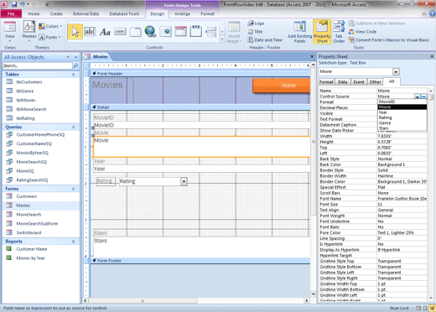The height and width of the screenshot is (312, 436).
Task: Select Property Sheet Data tab
Action: tap(342, 82)
